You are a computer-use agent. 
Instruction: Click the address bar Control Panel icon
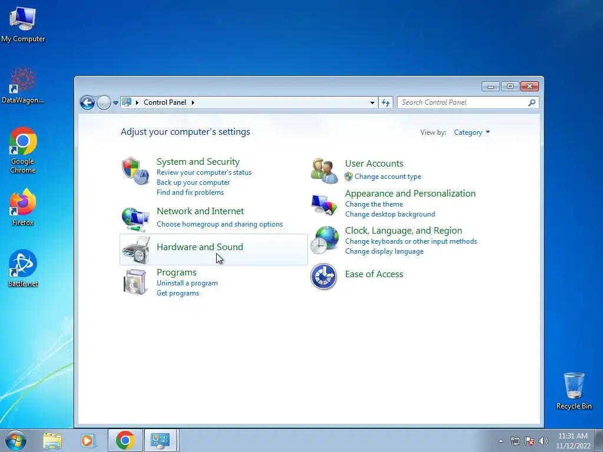pyautogui.click(x=127, y=102)
